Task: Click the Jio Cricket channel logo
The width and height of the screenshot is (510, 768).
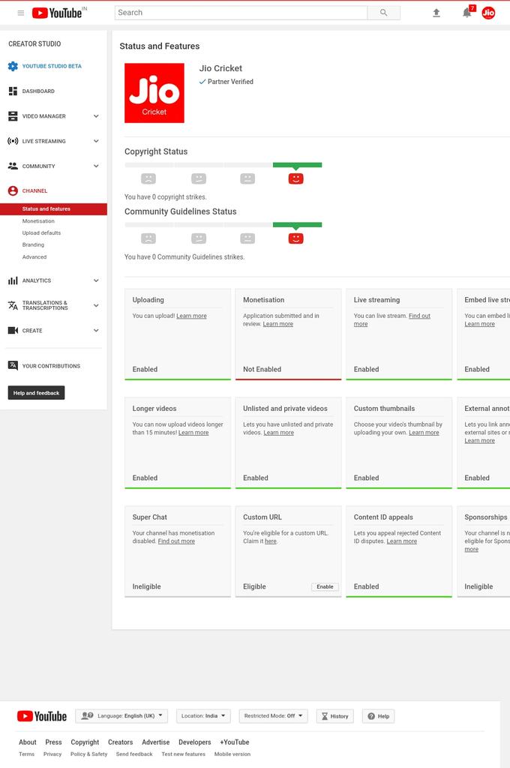Action: point(154,93)
